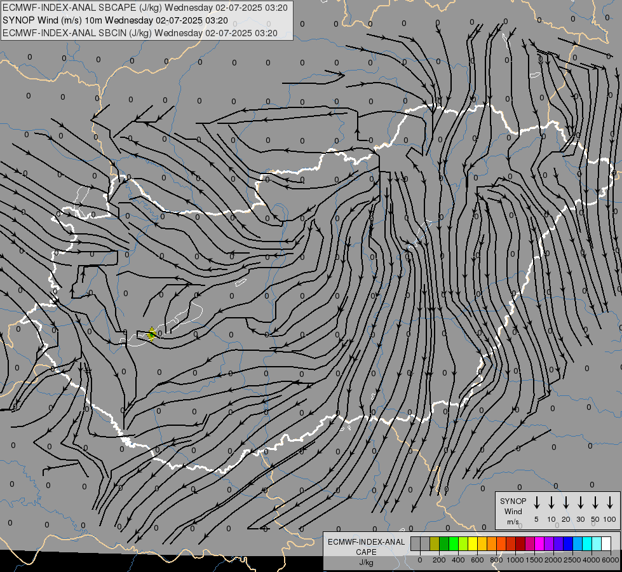This screenshot has width=622, height=572.
Task: Click the 'CAPE' legend label
Action: click(x=366, y=552)
